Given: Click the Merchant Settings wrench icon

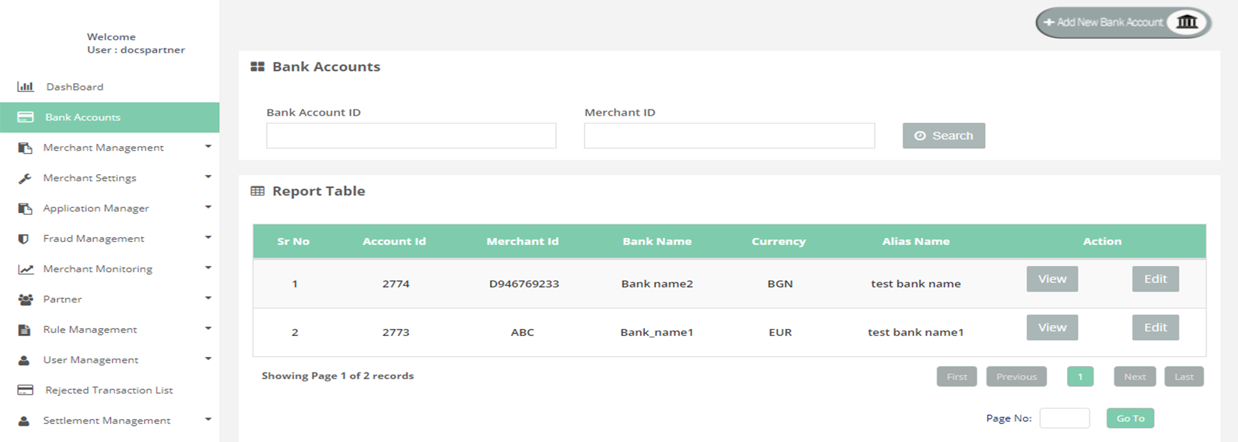Looking at the screenshot, I should [25, 178].
